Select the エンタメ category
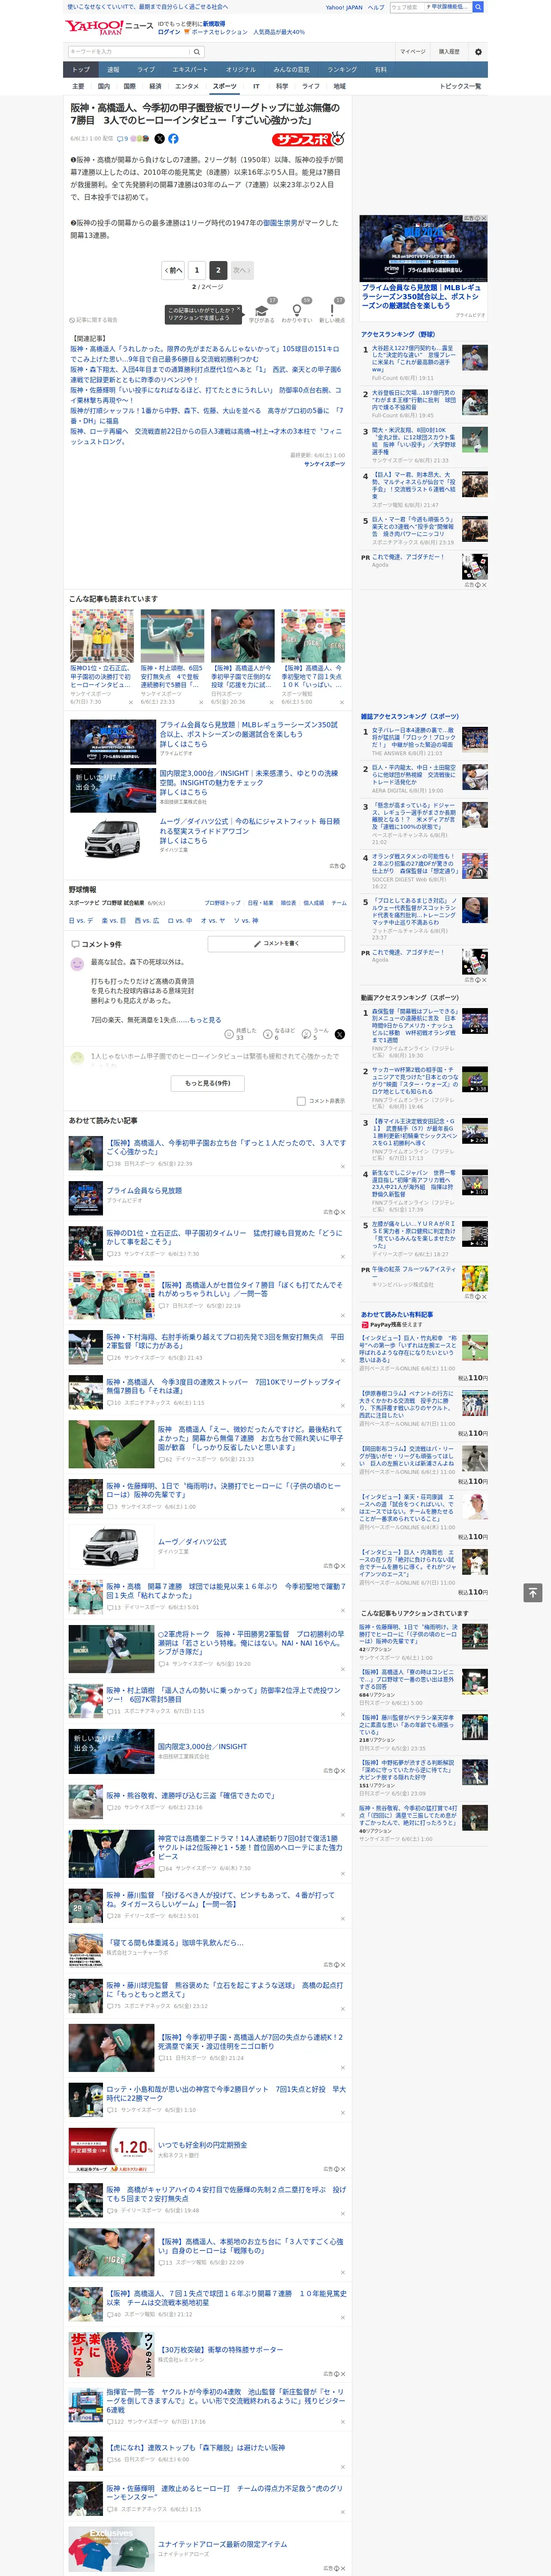 click(x=187, y=86)
